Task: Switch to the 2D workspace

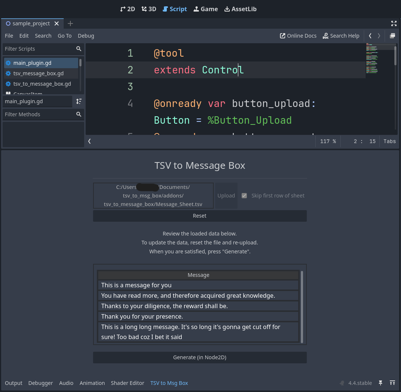Action: point(127,9)
